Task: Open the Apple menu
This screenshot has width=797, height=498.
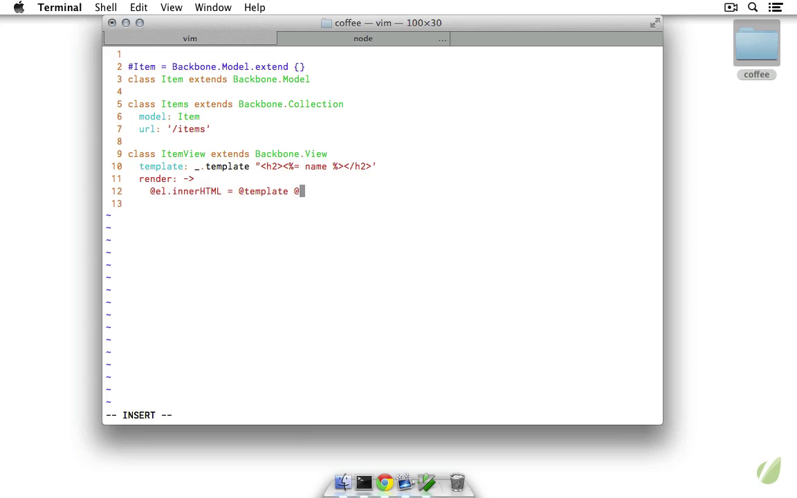Action: point(19,8)
